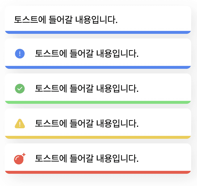Select the message text beside the green checkmark
Viewport: 197px width, 186px height.
click(87, 89)
